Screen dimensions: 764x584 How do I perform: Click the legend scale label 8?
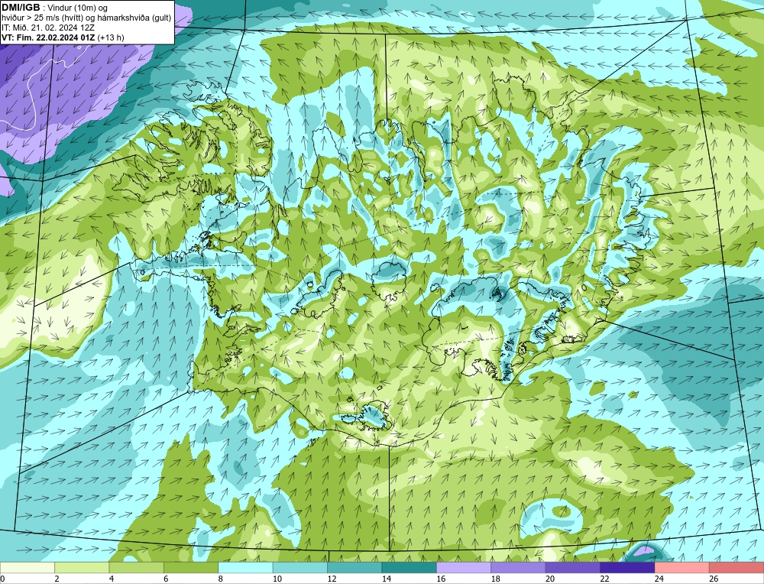point(221,579)
